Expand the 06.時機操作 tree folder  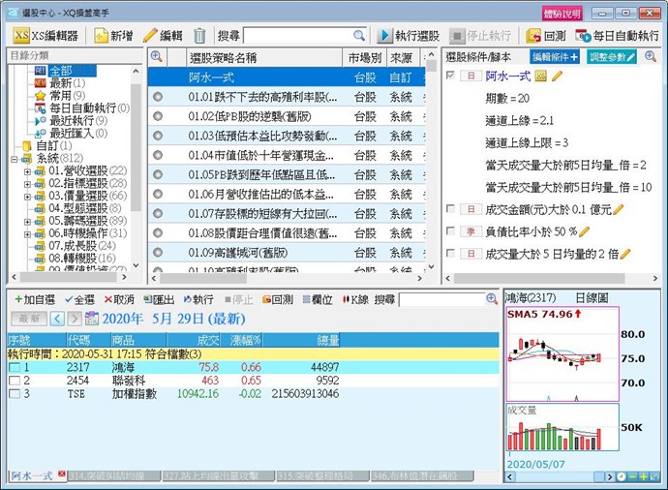tap(27, 233)
